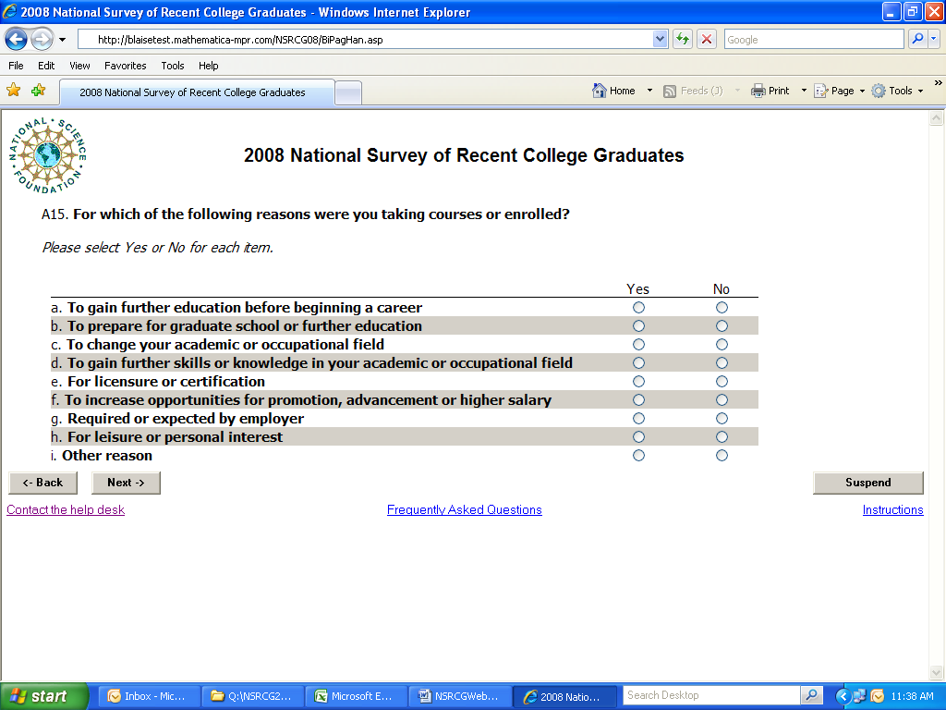This screenshot has width=946, height=710.
Task: Click the search magnifier icon beside Google box
Action: 917,39
